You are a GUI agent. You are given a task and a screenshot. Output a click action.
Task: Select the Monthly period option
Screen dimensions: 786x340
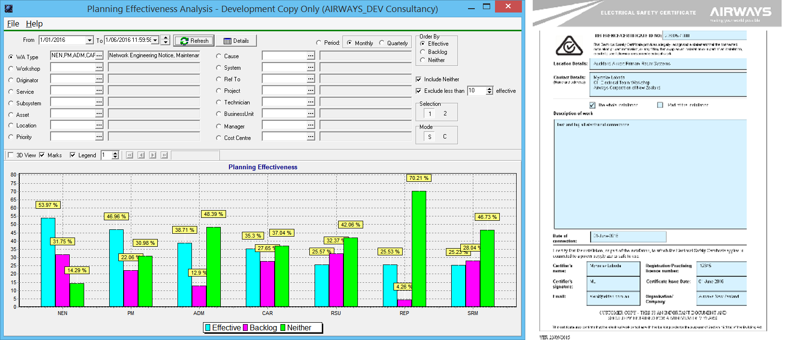(x=349, y=43)
